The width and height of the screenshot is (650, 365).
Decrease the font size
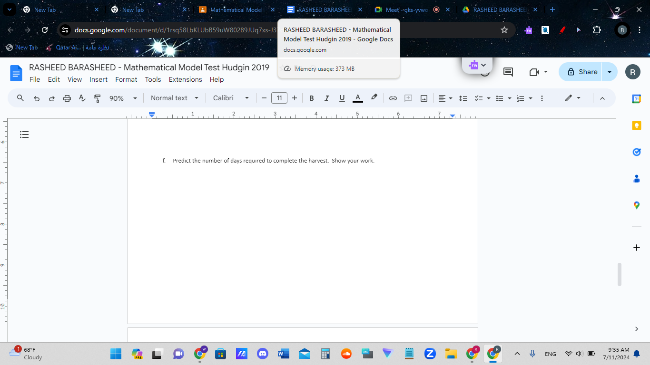click(264, 98)
